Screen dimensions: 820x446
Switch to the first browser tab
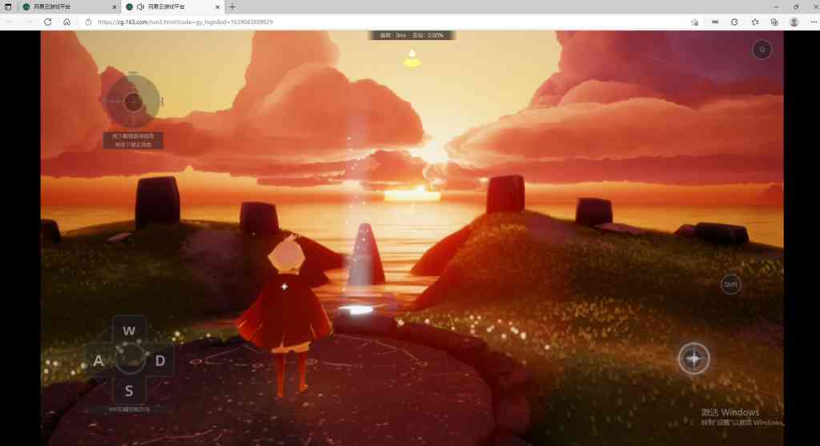click(69, 6)
